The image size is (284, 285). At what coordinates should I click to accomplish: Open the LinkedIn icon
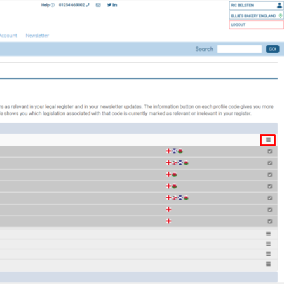coord(115,5)
